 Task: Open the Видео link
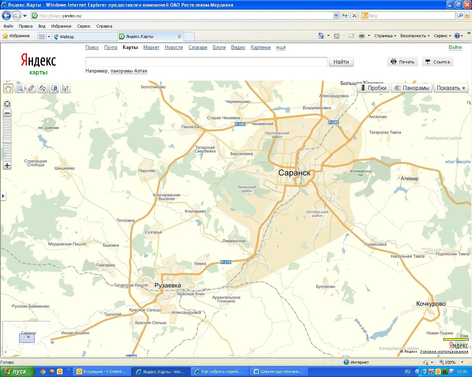pos(238,47)
